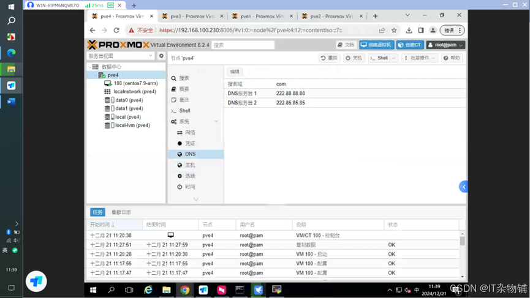Click the server view settings gear icon
Image resolution: width=530 pixels, height=298 pixels.
[161, 56]
